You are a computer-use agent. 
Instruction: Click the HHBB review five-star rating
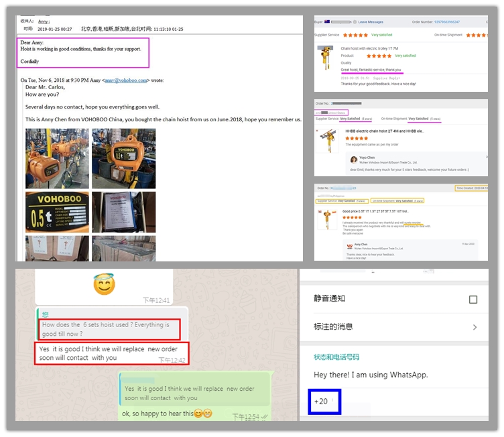(355, 138)
